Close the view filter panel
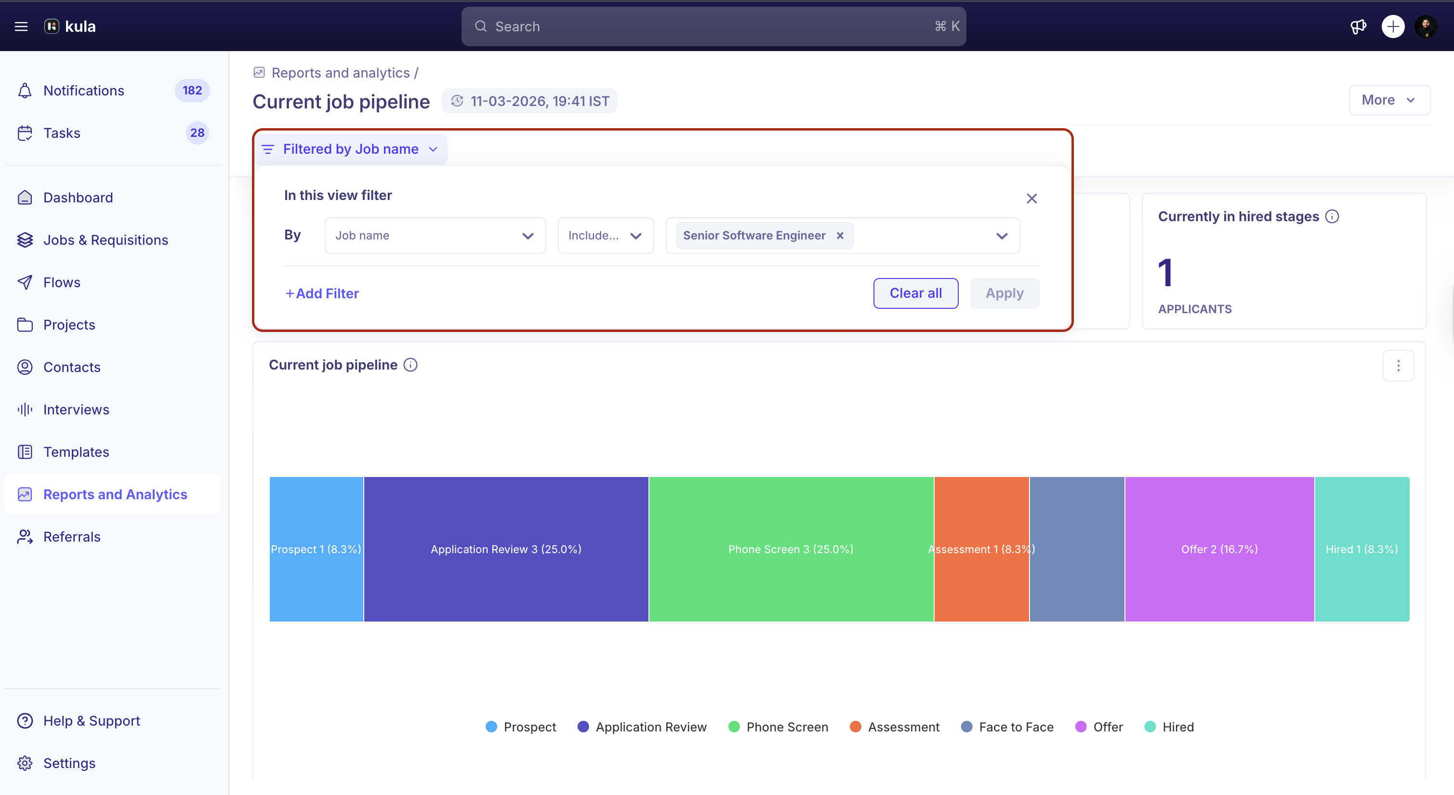Image resolution: width=1454 pixels, height=795 pixels. click(x=1031, y=199)
